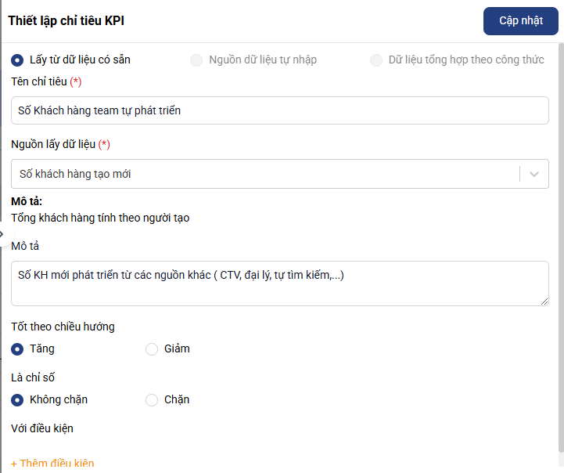Choose the Nguồn dữ liệu tự nhập radio
This screenshot has height=473, width=564.
tap(196, 60)
